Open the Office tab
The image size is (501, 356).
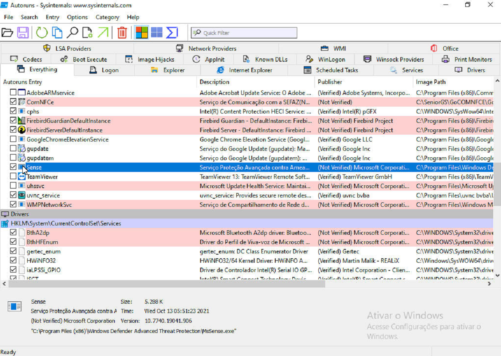tap(444, 48)
